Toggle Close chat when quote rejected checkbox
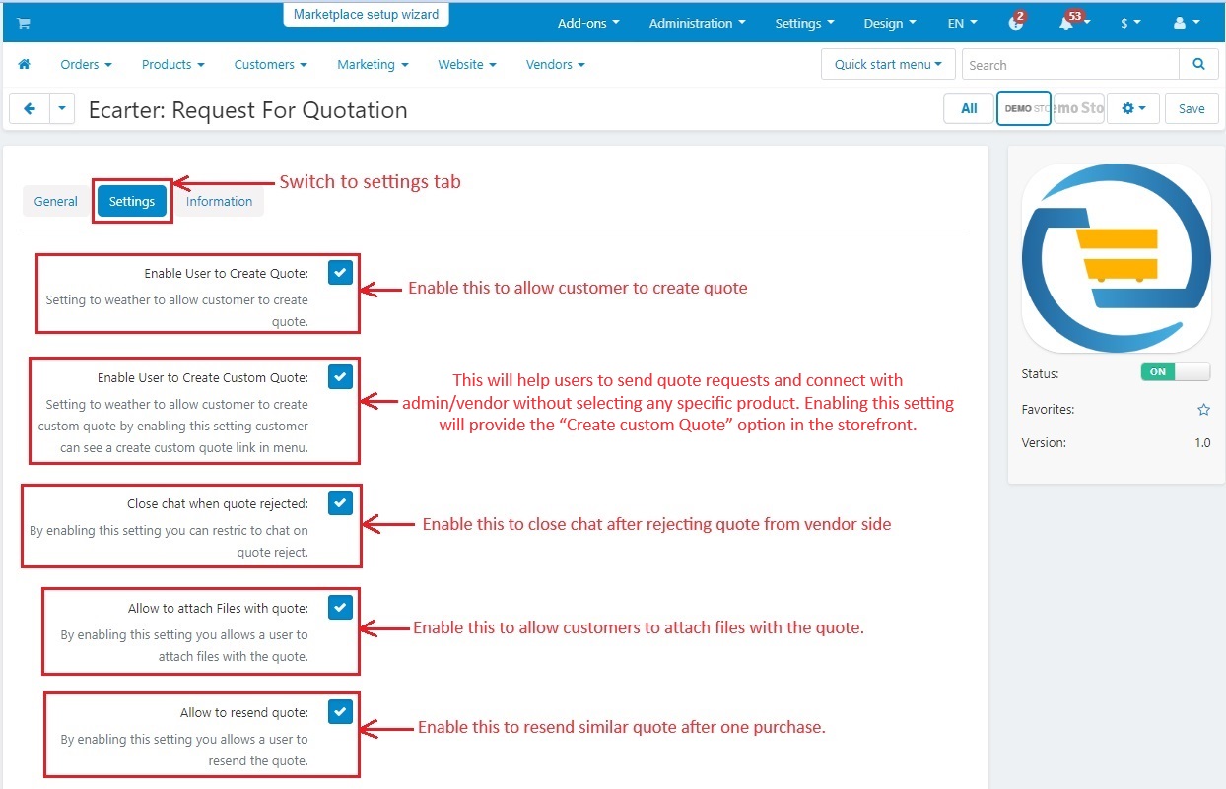This screenshot has height=789, width=1226. [340, 502]
